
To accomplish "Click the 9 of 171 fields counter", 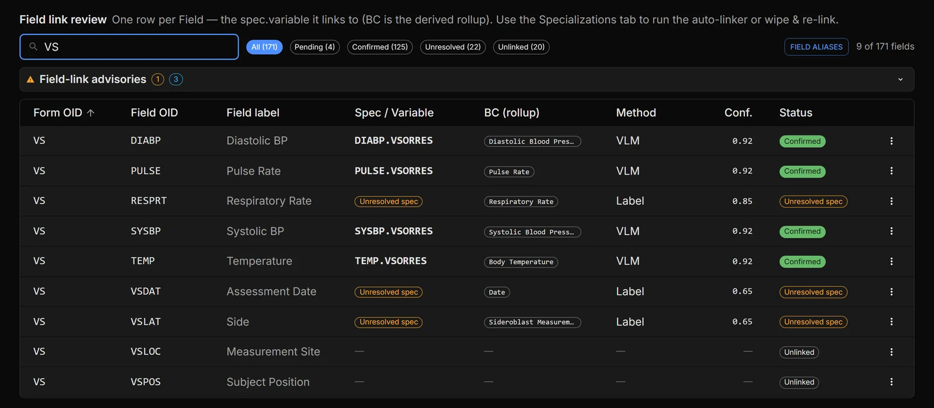I will [886, 47].
